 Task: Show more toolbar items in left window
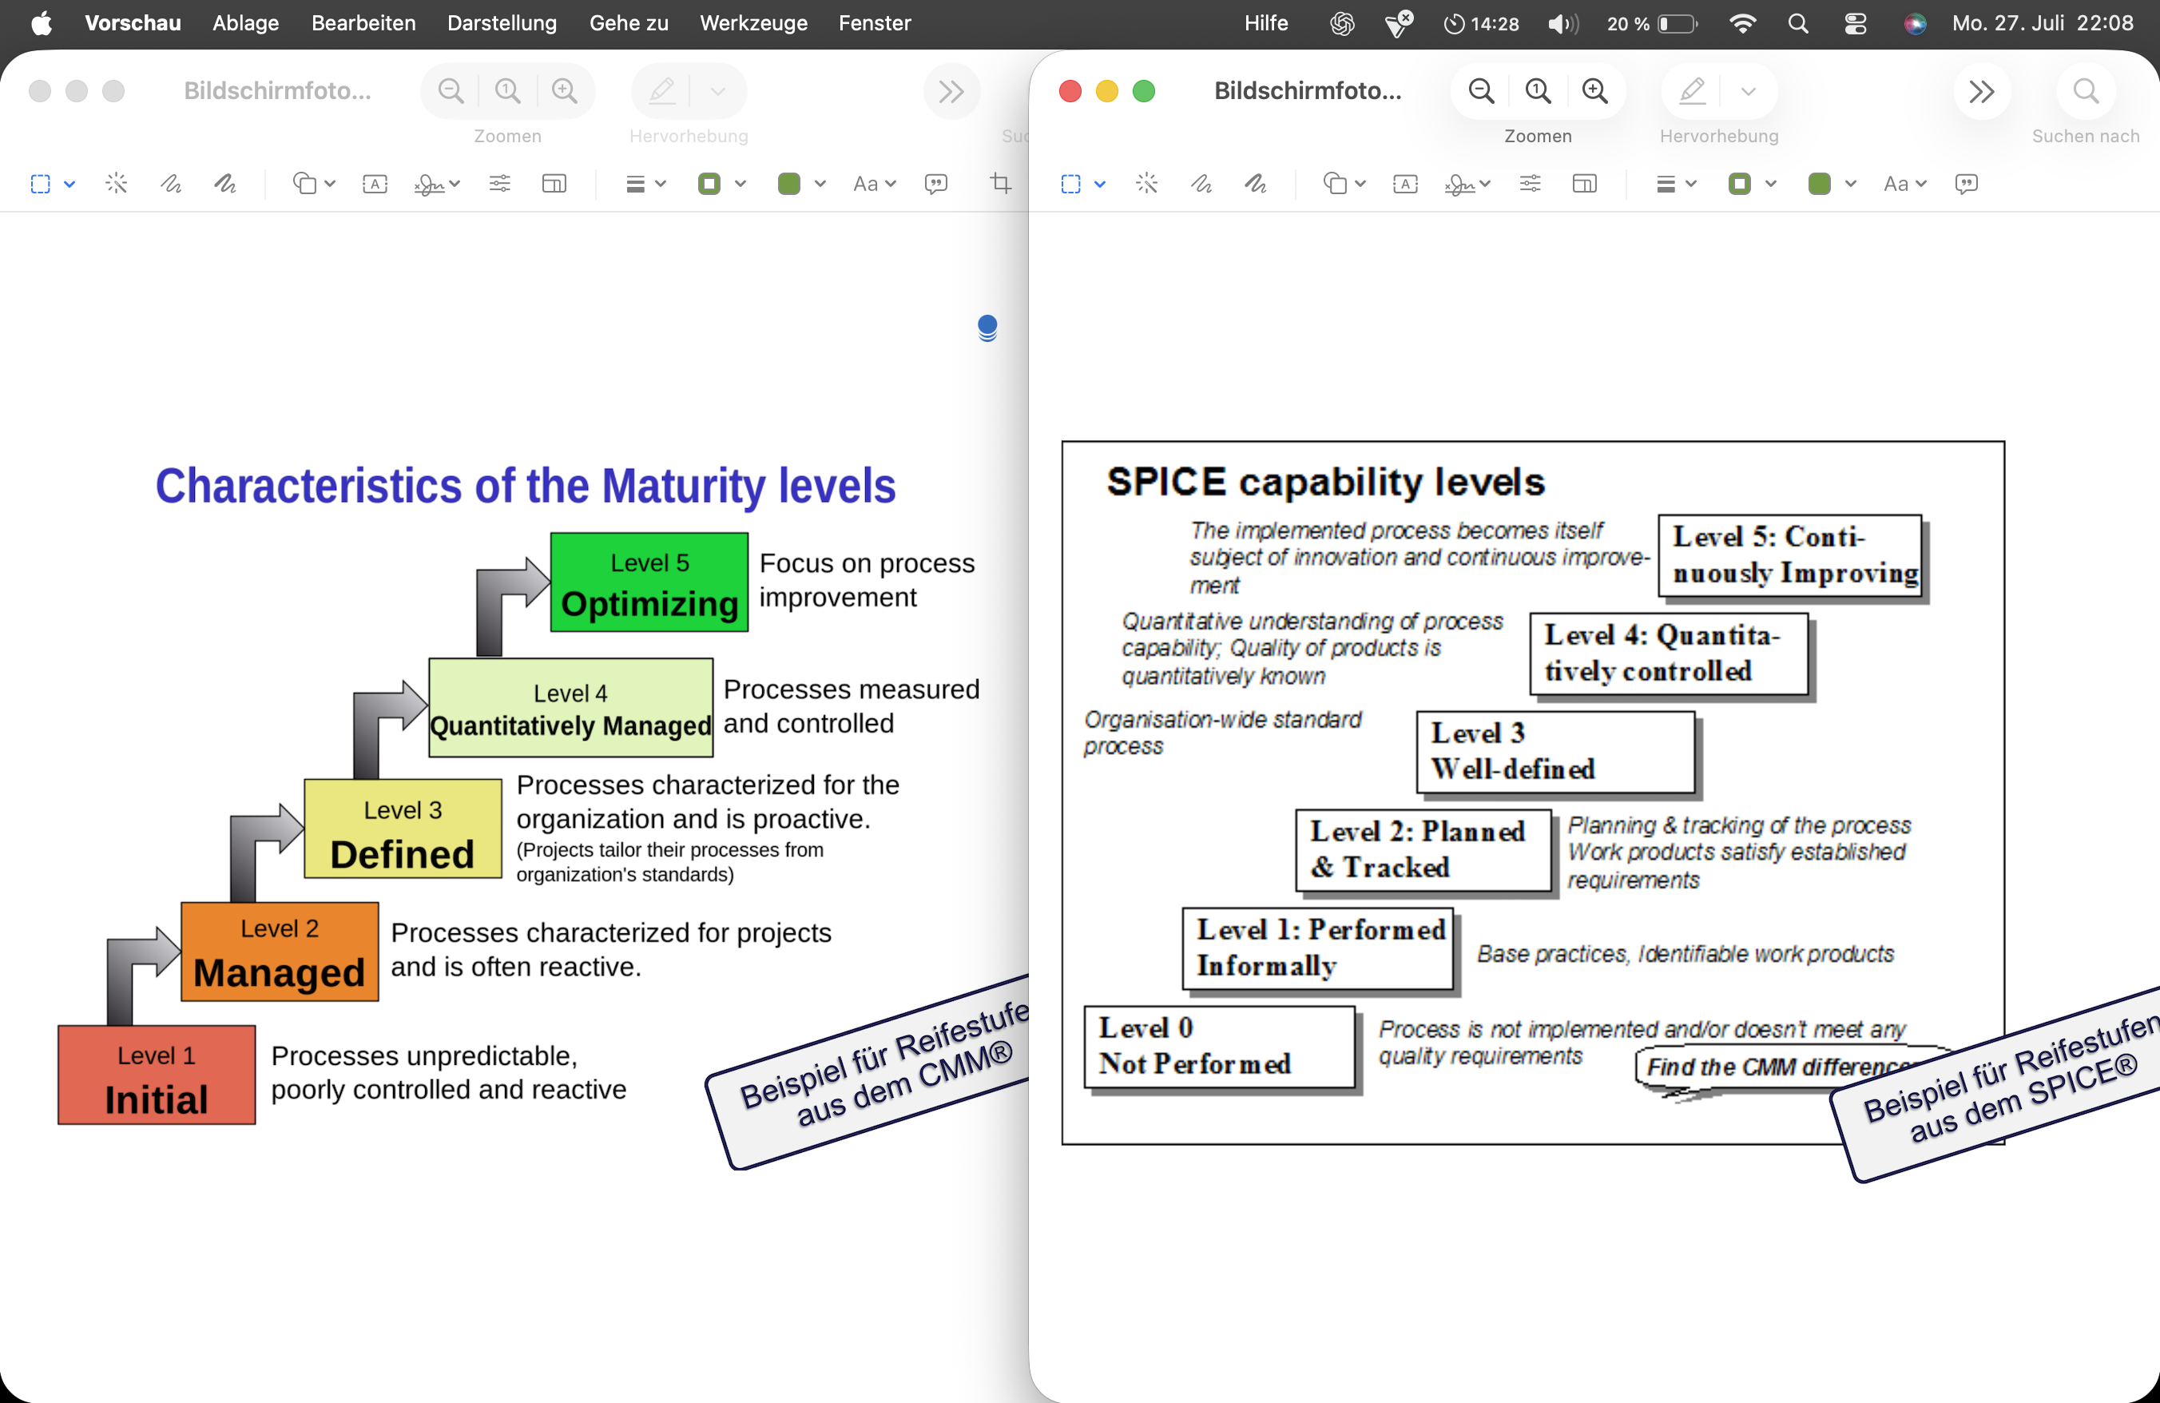951,91
